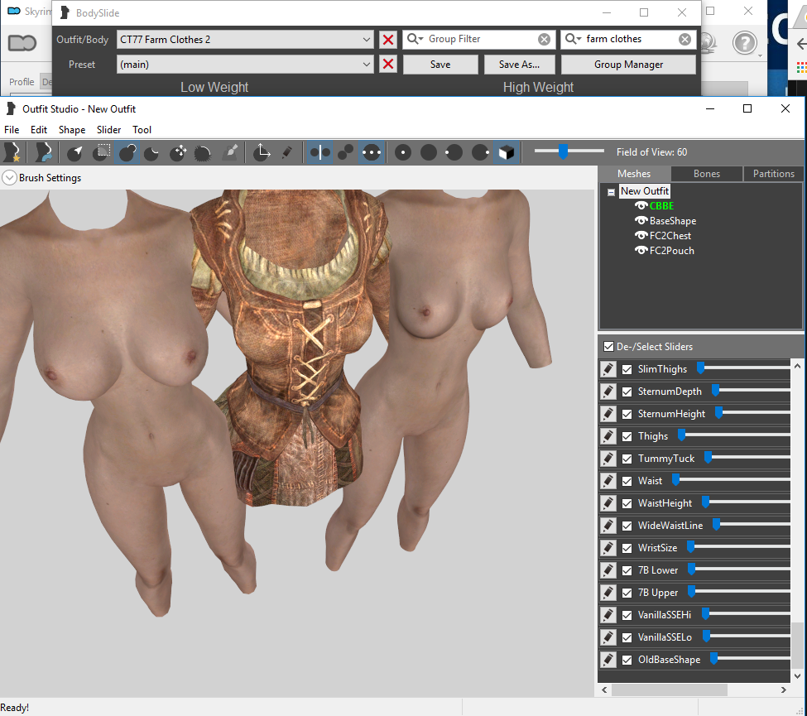Switch to the Bones tab
807x716 pixels.
point(707,174)
